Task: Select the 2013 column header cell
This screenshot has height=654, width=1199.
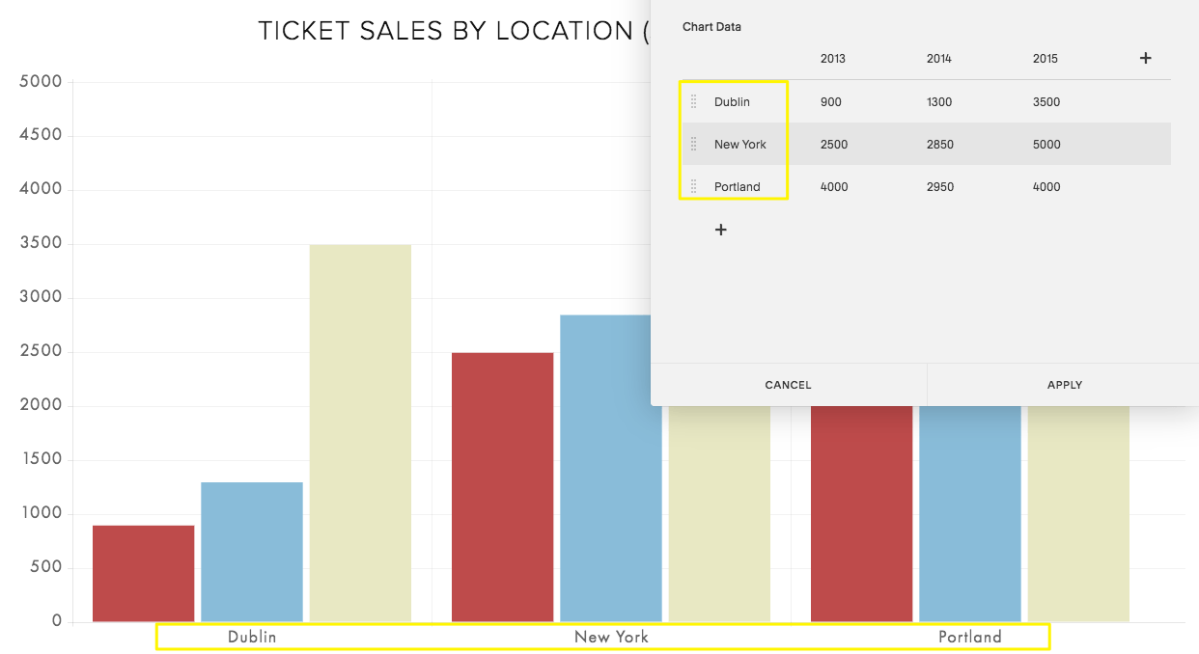Action: point(833,58)
